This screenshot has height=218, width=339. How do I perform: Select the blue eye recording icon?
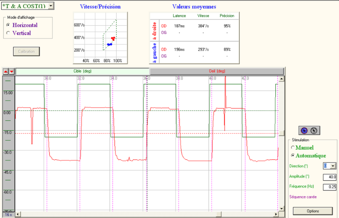pyautogui.click(x=304, y=131)
